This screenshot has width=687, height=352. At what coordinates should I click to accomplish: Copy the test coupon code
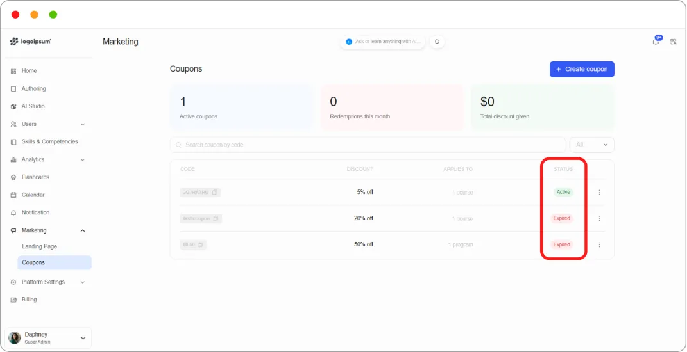click(x=216, y=219)
